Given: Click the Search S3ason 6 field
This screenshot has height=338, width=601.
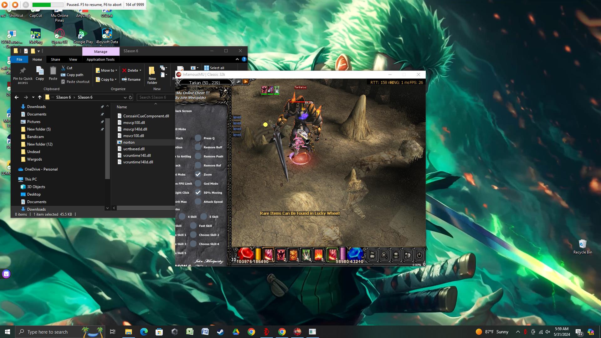Looking at the screenshot, I should (156, 97).
